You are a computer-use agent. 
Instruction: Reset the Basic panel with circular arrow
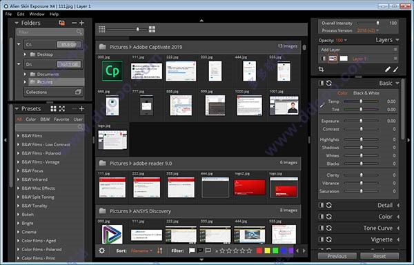[x=328, y=83]
